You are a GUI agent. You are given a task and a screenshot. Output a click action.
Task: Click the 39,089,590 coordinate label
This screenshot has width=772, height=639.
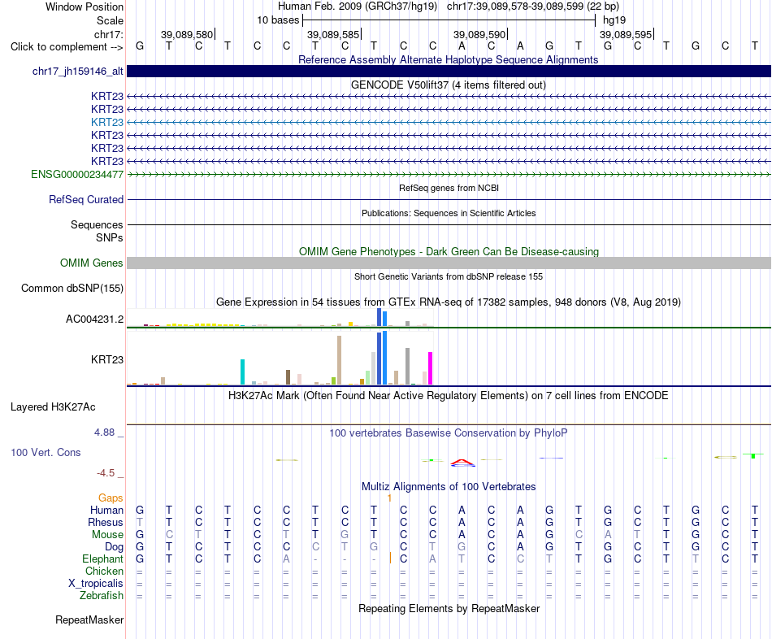click(x=479, y=34)
